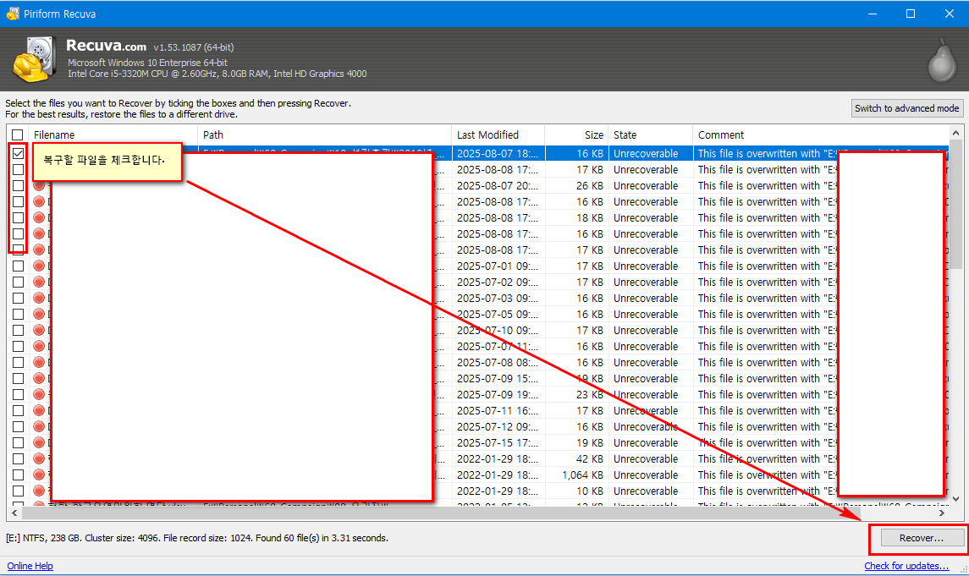This screenshot has height=576, width=969.
Task: Click Switch to advanced mode button
Action: [x=906, y=108]
